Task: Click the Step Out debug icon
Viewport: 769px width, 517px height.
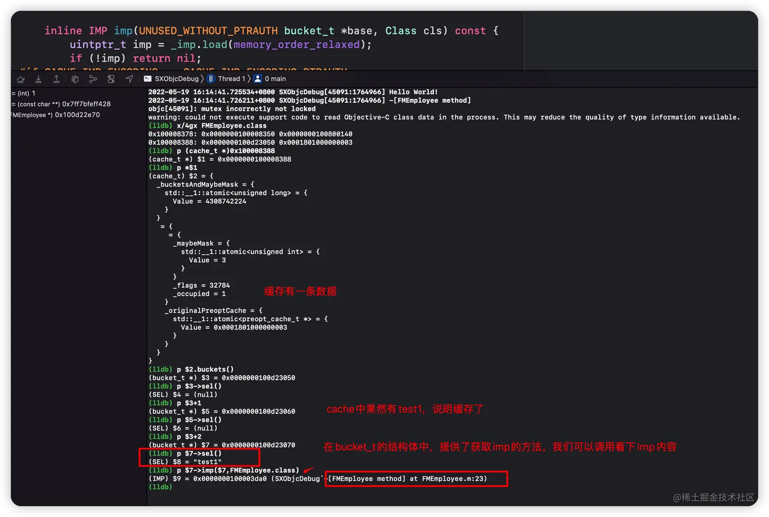Action: pyautogui.click(x=56, y=79)
